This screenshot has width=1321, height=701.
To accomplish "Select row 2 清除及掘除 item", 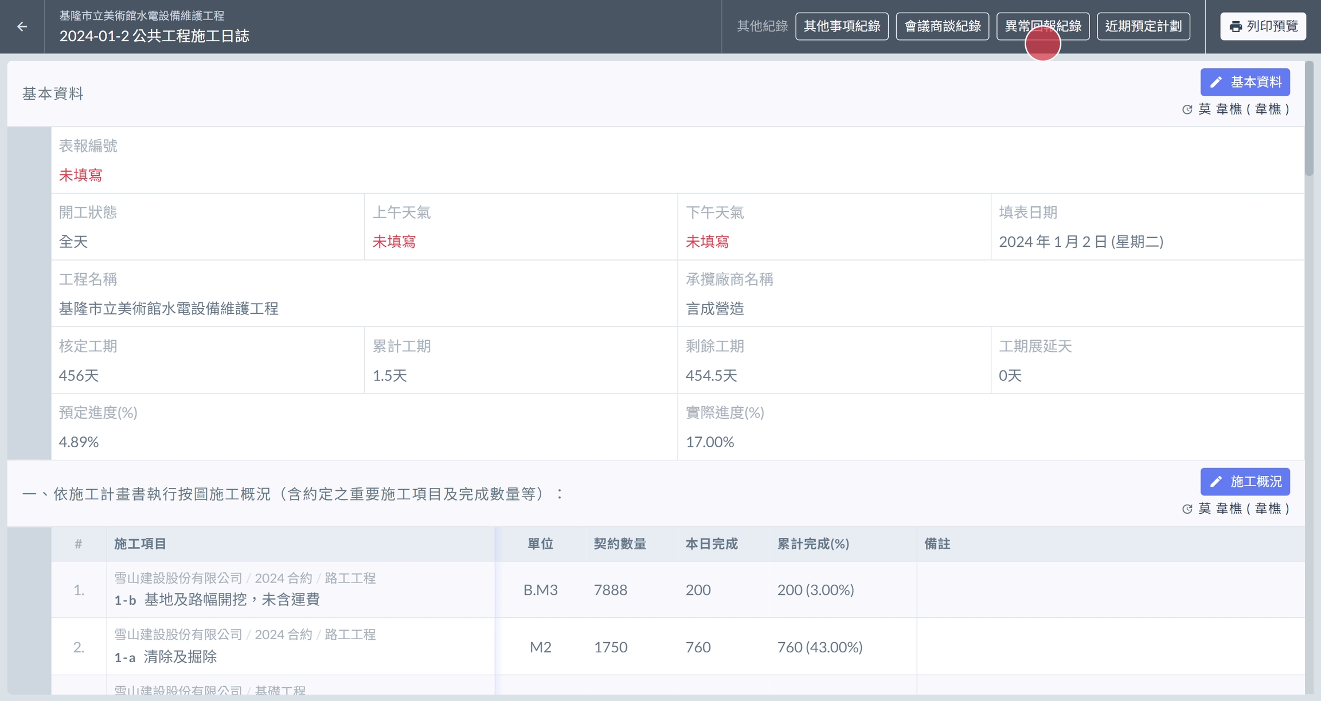I will coord(180,657).
